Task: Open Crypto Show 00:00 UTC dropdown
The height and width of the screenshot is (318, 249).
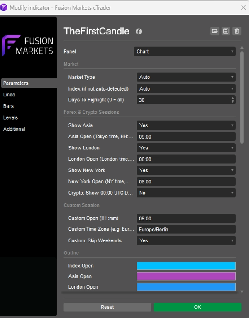Action: pos(186,193)
